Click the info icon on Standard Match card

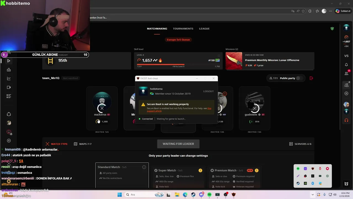(x=144, y=167)
